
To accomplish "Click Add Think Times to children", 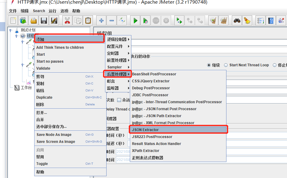I will coord(70,48).
